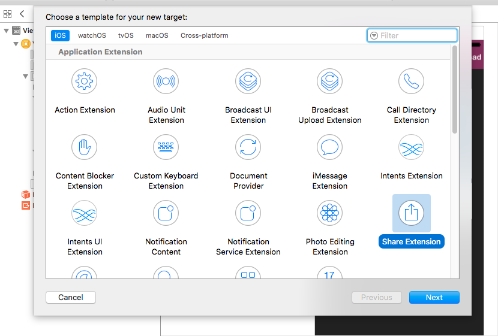498x336 pixels.
Task: Open the Cross-platform tab
Action: coord(204,35)
